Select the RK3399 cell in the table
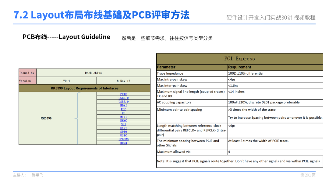The height and width of the screenshot is (185, 329). pyautogui.click(x=46, y=118)
